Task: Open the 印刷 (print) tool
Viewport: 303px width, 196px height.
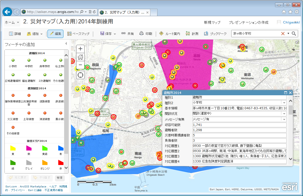Action: pyautogui.click(x=146, y=33)
